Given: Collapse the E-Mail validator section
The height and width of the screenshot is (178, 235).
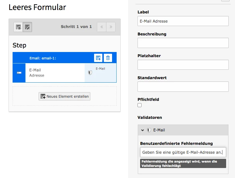Looking at the screenshot, I should (x=143, y=130).
